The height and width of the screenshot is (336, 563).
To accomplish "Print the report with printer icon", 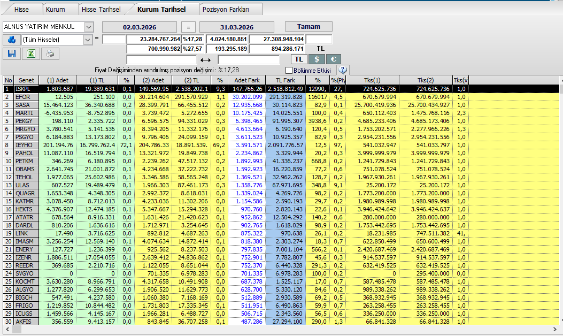I will [50, 54].
